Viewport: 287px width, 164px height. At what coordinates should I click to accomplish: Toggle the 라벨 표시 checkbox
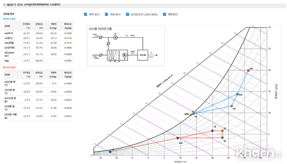click(x=107, y=14)
